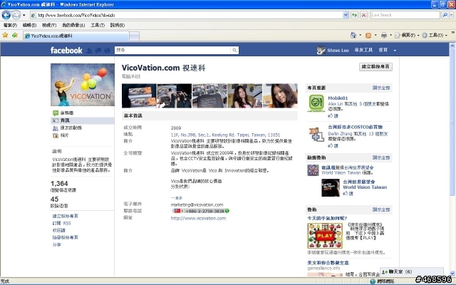Open the Print options dropdown arrow
The width and height of the screenshot is (456, 285).
390,35
